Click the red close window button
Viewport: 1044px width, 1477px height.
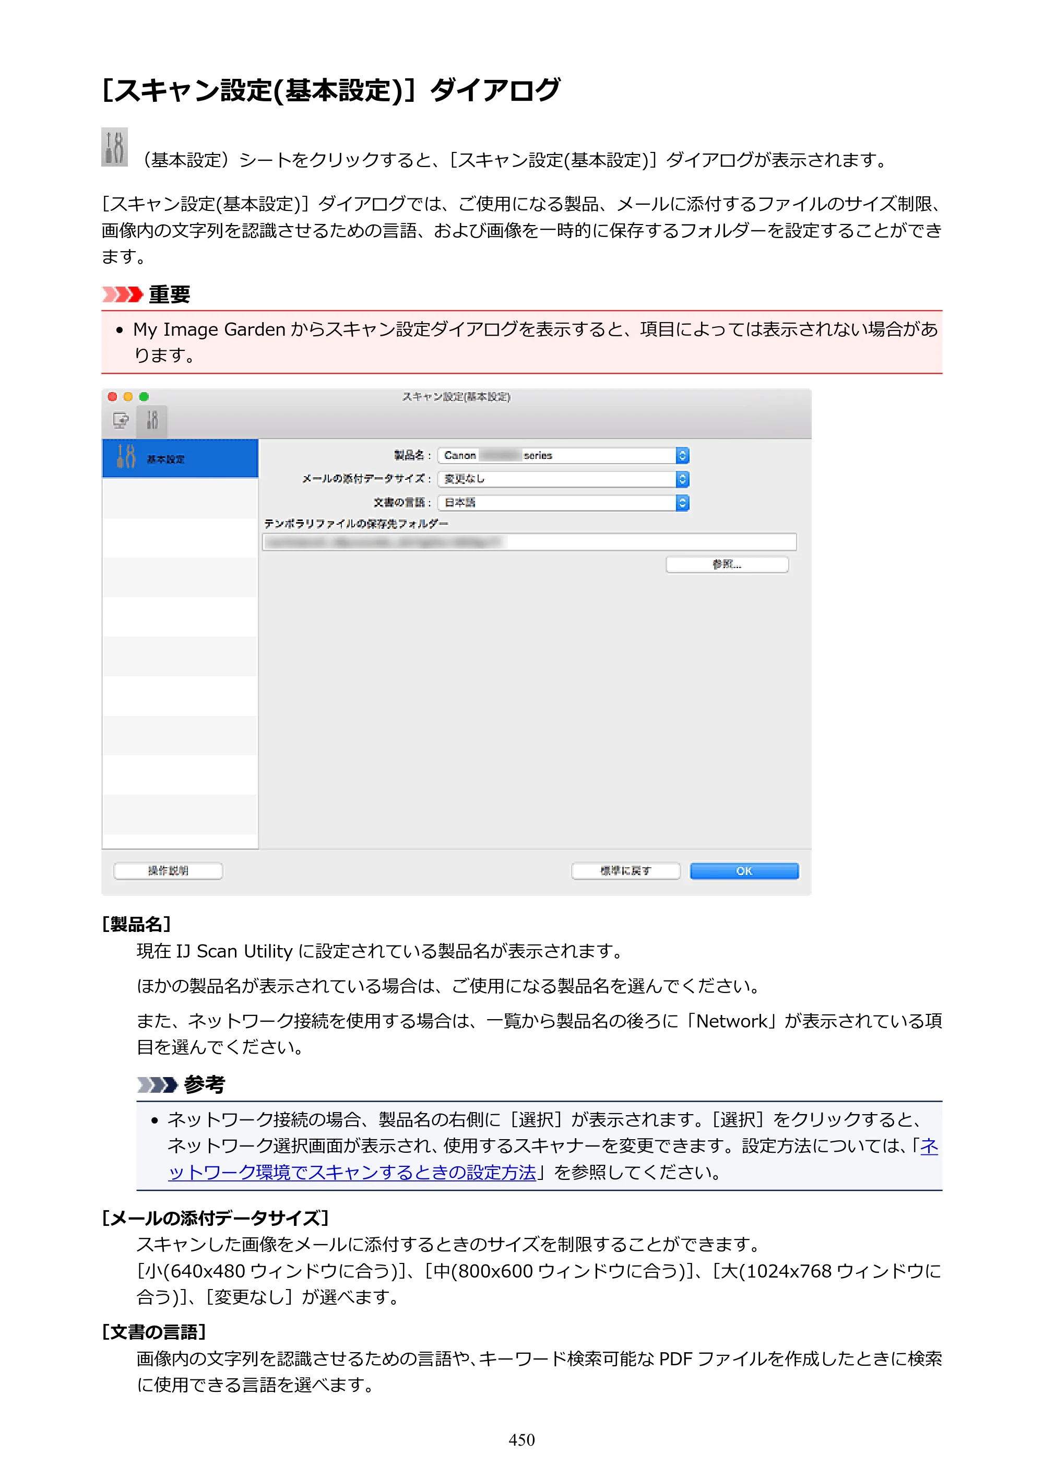tap(113, 396)
